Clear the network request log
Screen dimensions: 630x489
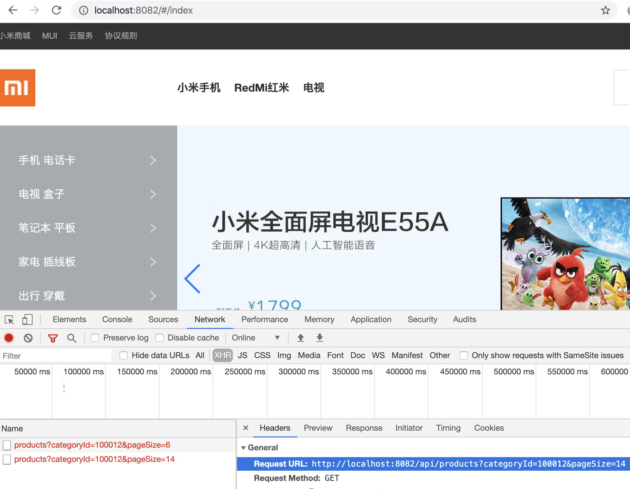[28, 338]
